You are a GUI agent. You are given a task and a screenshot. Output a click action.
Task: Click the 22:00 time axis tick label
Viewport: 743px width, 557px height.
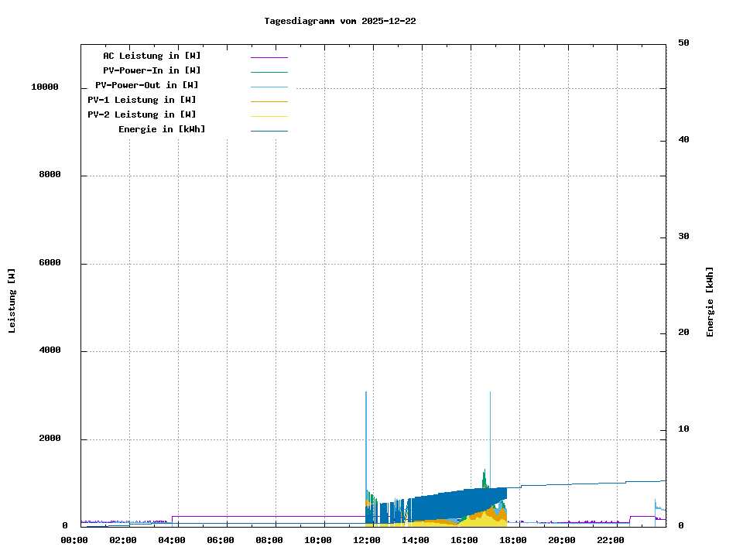[610, 540]
